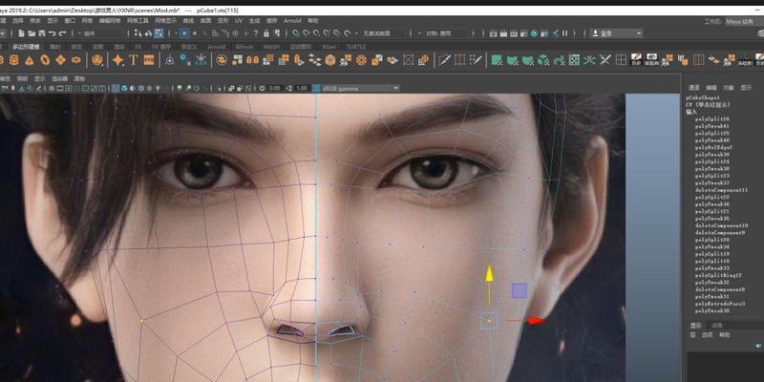Viewport: 764px width, 382px height.
Task: Select polySplitRing17 in the Channel Box inputs
Action: click(x=719, y=275)
